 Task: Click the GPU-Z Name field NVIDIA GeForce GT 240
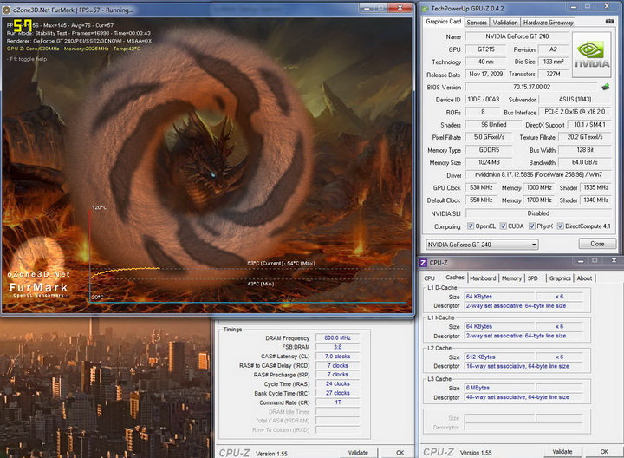[x=517, y=36]
